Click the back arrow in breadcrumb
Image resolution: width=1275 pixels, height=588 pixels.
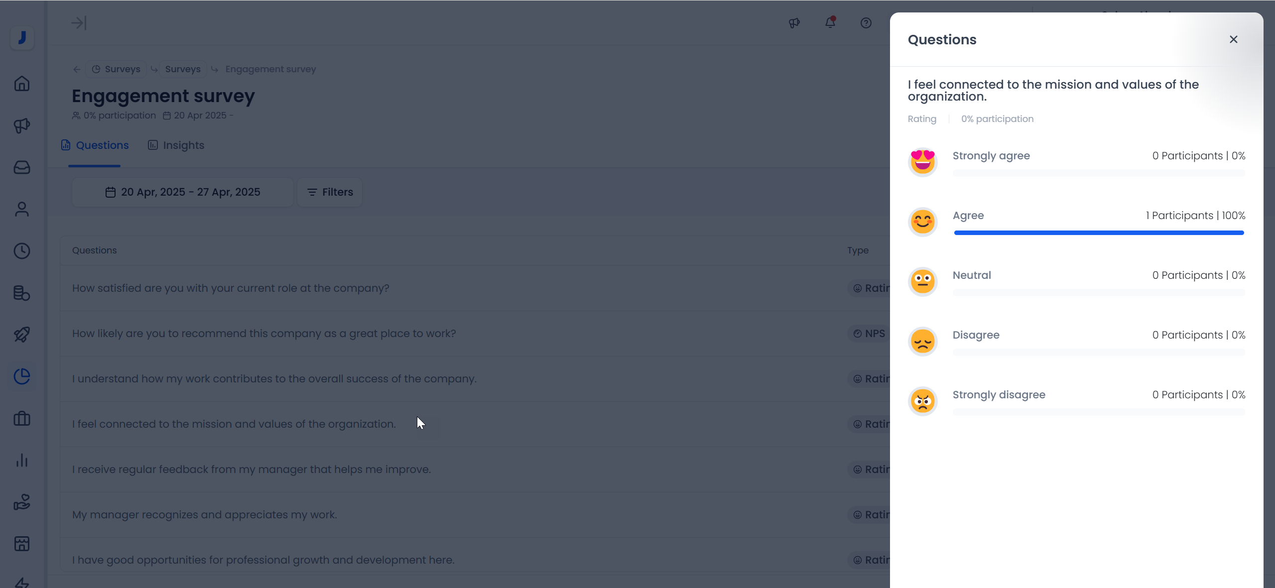77,69
